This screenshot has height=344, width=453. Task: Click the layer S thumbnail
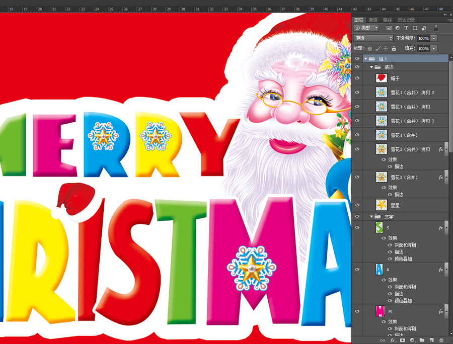coord(380,228)
